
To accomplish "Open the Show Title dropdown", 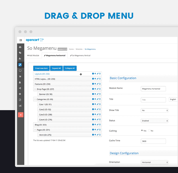I will [x=155, y=110].
